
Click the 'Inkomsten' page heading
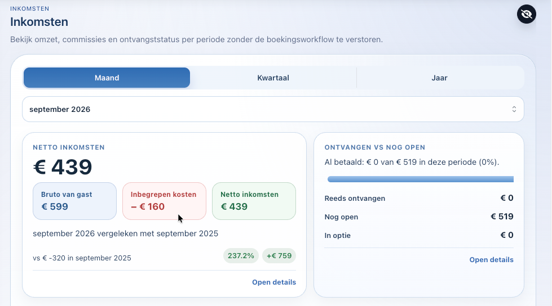click(39, 22)
